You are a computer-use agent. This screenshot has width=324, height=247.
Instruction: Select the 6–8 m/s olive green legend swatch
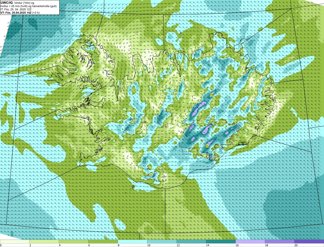pos(103,242)
